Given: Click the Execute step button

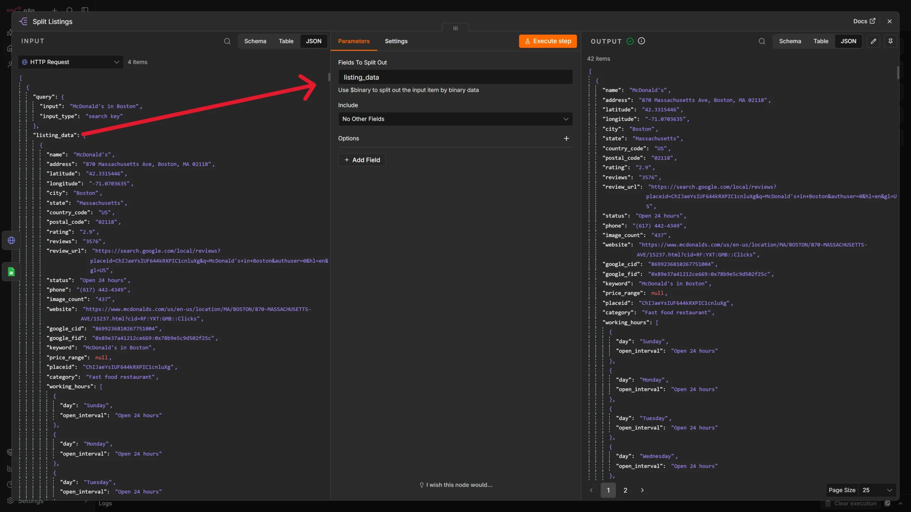Looking at the screenshot, I should pyautogui.click(x=548, y=41).
